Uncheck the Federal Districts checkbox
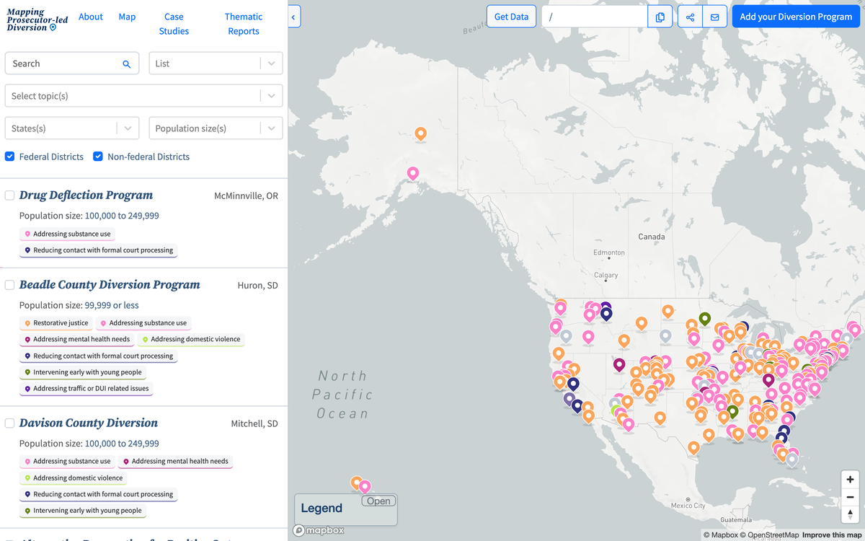 point(10,157)
